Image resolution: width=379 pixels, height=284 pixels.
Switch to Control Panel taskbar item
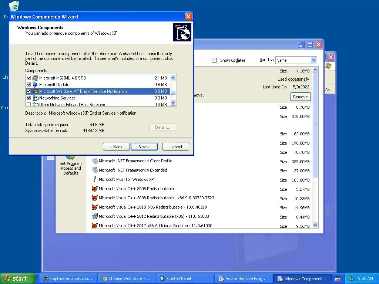[x=185, y=279]
